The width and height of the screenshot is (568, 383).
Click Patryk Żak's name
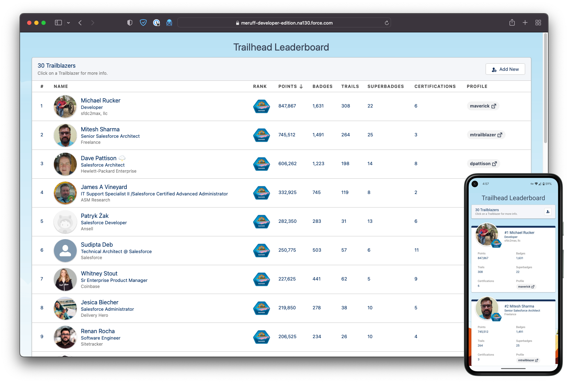pos(95,216)
